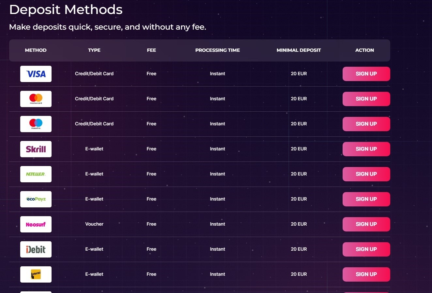Select the Skrill logo
The image size is (432, 293).
tap(36, 149)
